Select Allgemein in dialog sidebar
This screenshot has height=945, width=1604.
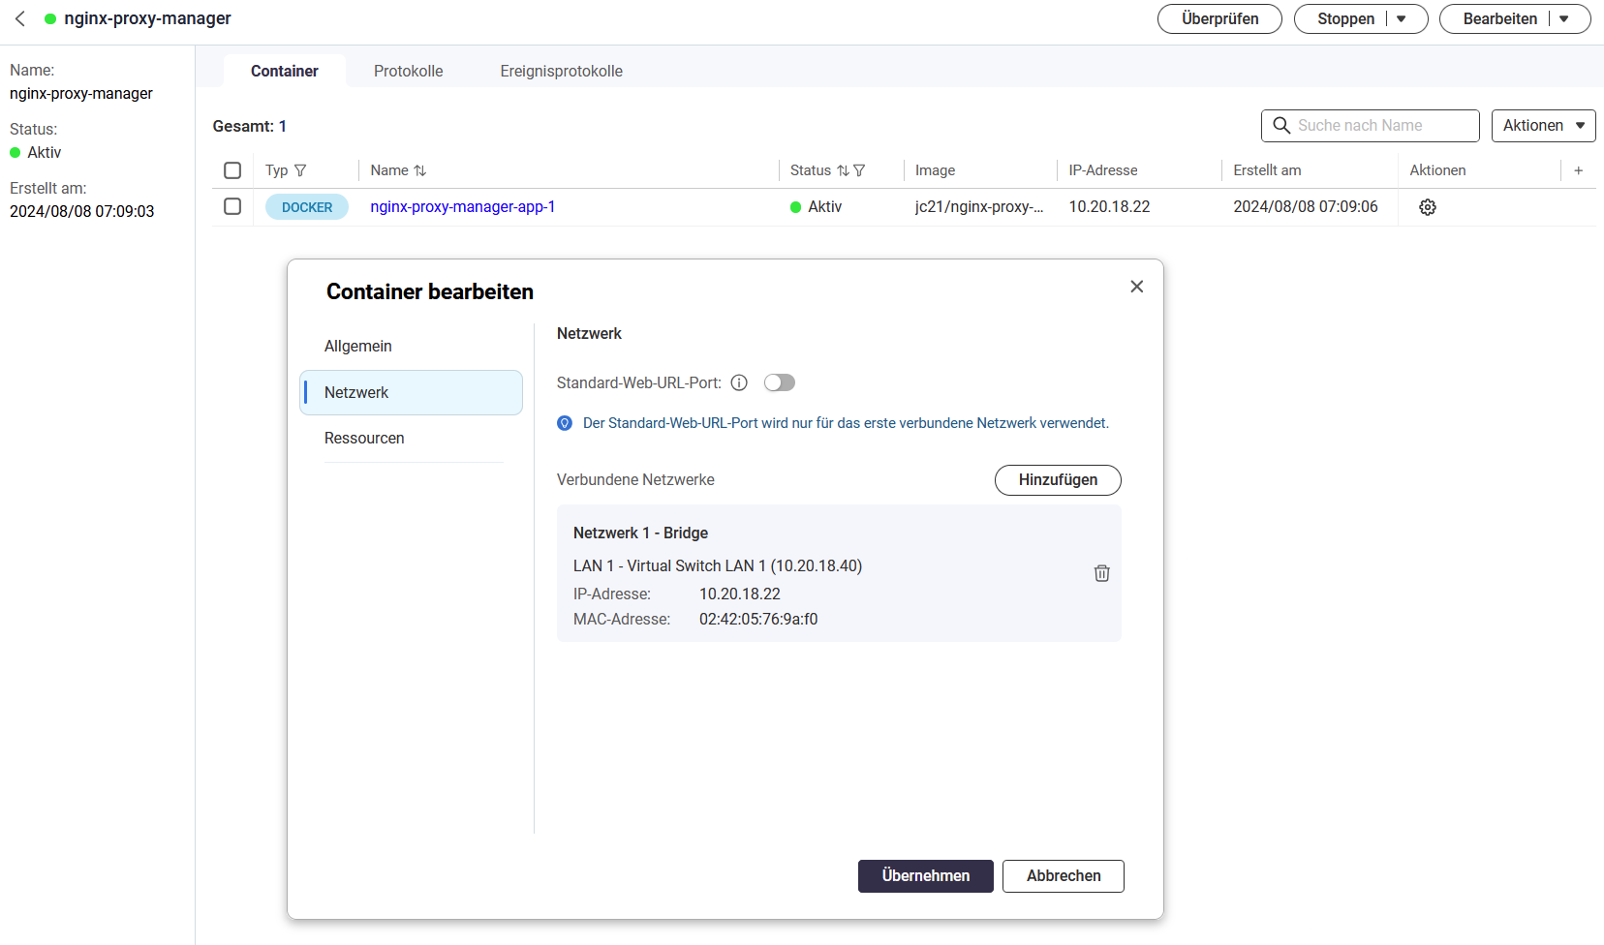[411, 347]
